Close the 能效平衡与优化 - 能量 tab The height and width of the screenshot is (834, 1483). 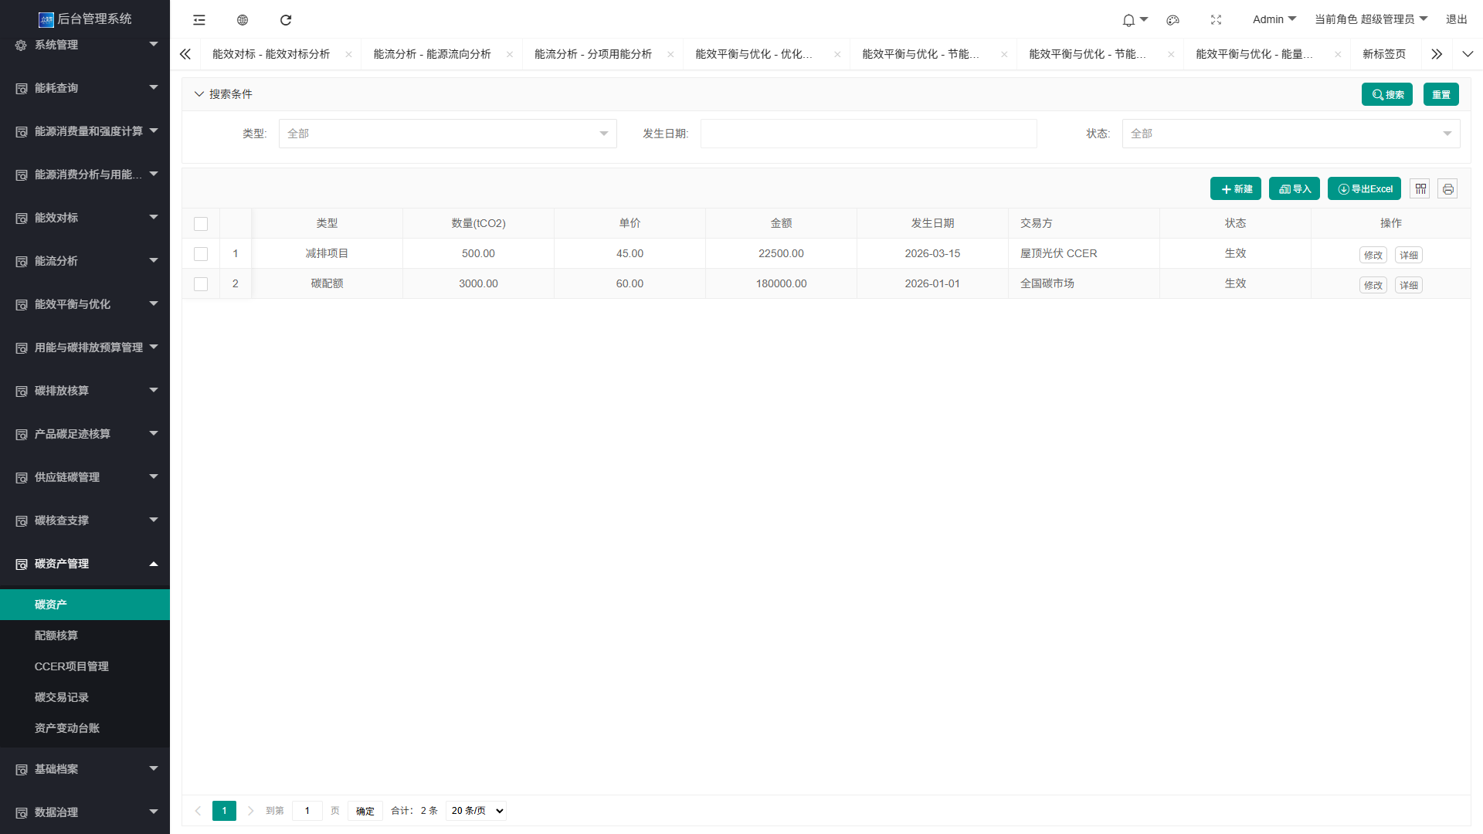pos(1337,54)
